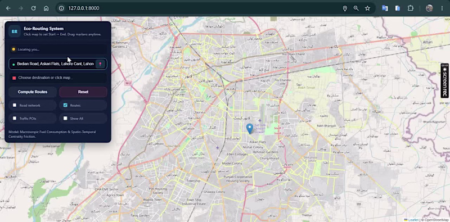
Task: Click the 'Locating you...' status text
Action: (29, 49)
